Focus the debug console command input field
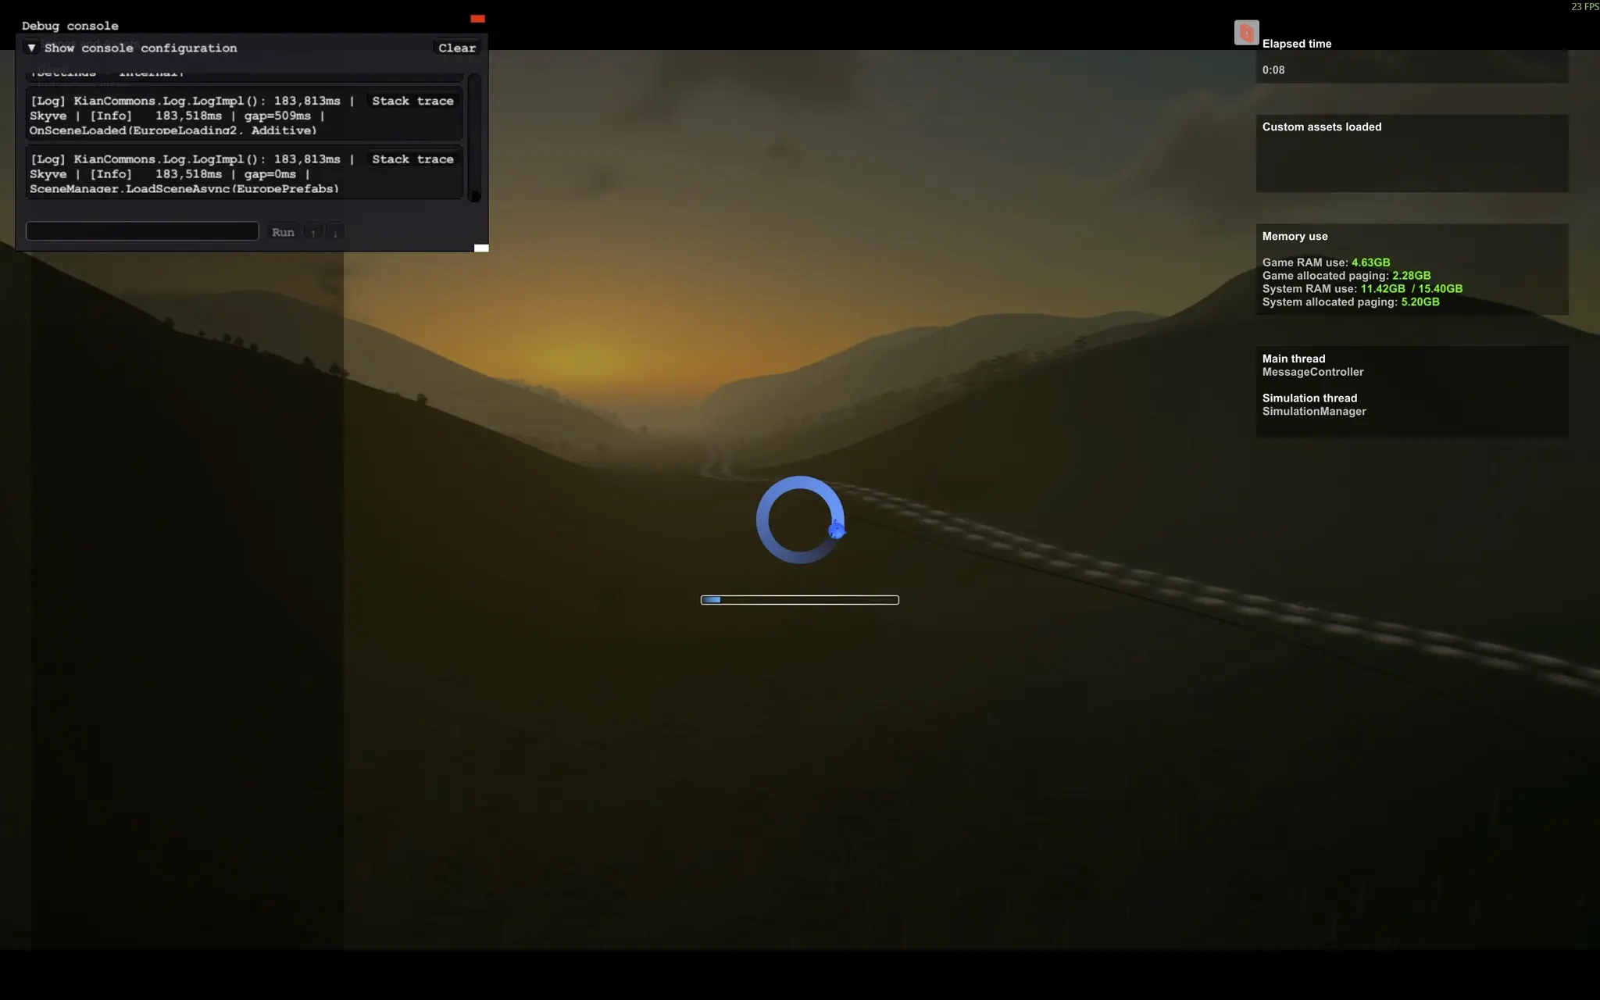Viewport: 1600px width, 1000px height. tap(142, 231)
